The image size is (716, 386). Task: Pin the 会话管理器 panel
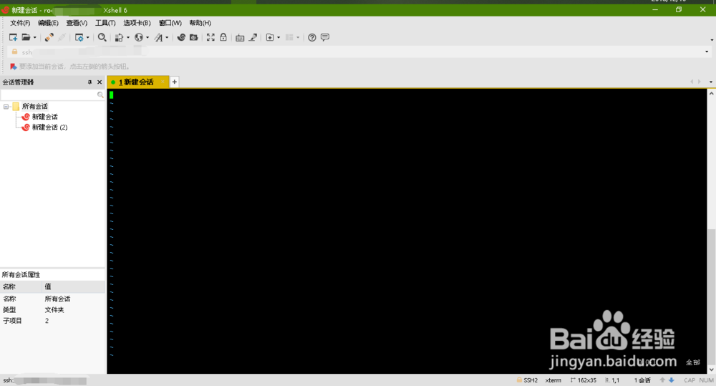click(x=90, y=82)
